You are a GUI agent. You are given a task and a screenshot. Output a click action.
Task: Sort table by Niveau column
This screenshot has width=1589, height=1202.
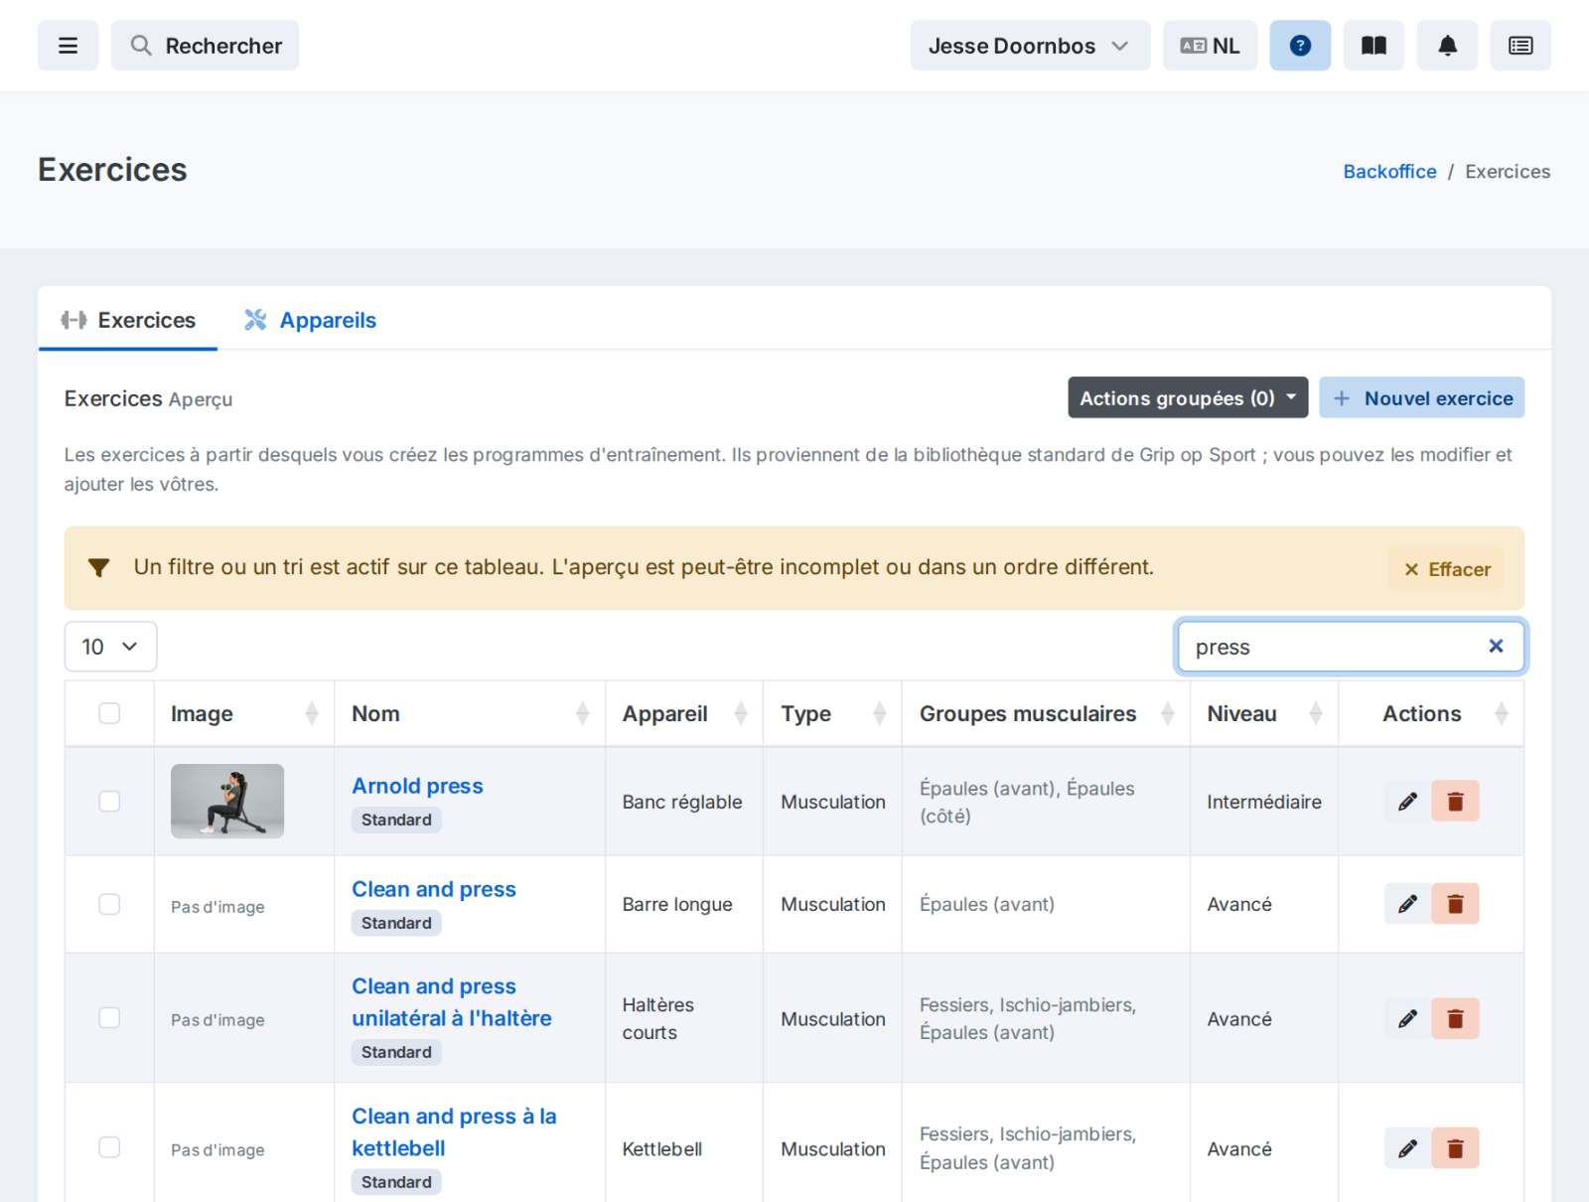(x=1264, y=713)
